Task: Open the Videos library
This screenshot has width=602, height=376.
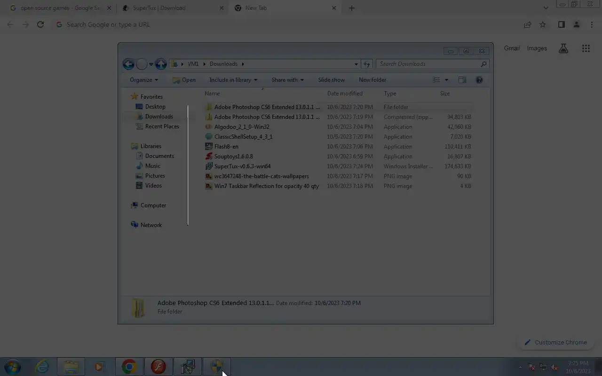Action: [153, 186]
